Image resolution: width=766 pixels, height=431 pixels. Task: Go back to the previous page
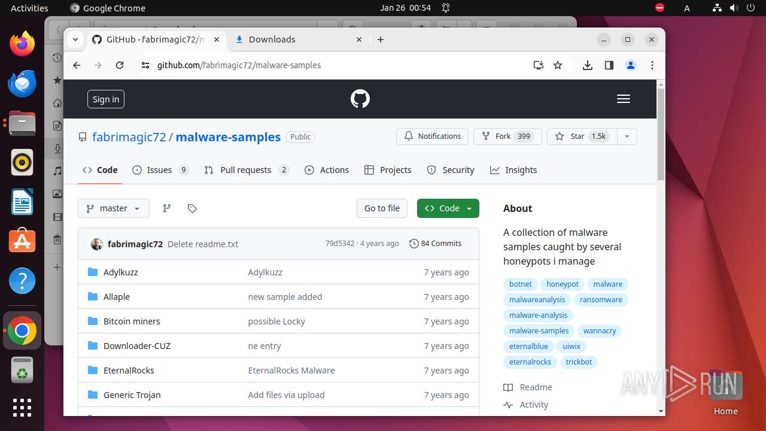pyautogui.click(x=77, y=65)
